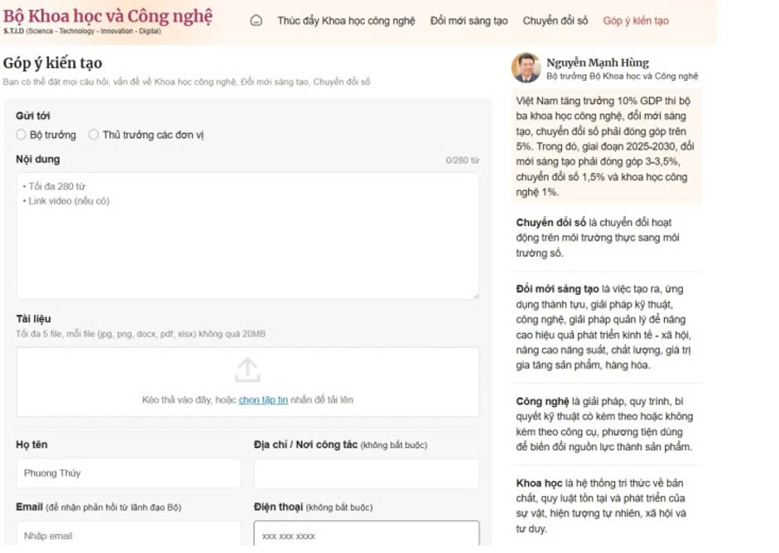Click the resize handle of Nội dung textarea
Image resolution: width=779 pixels, height=553 pixels.
pos(475,295)
